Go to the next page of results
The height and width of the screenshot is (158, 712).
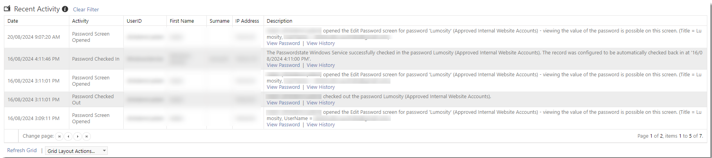point(78,136)
